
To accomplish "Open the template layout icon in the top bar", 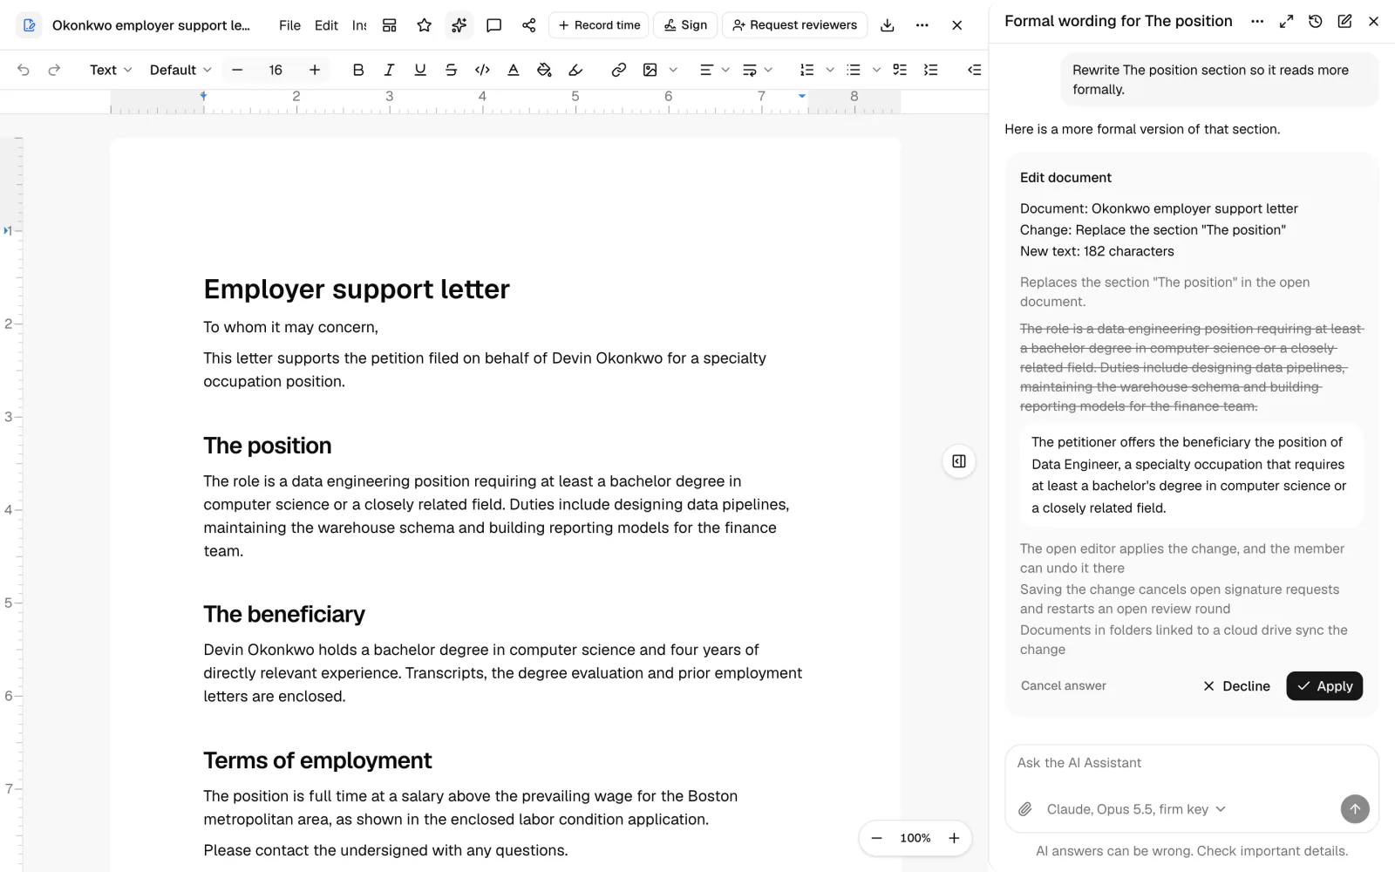I will tap(390, 25).
